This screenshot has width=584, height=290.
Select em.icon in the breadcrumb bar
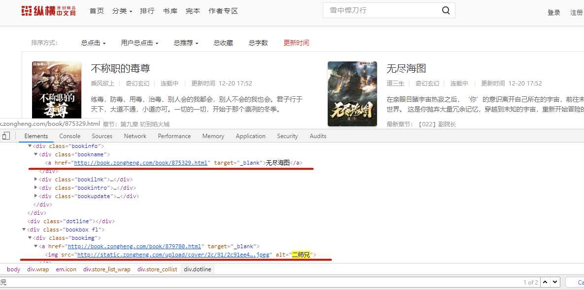66,269
